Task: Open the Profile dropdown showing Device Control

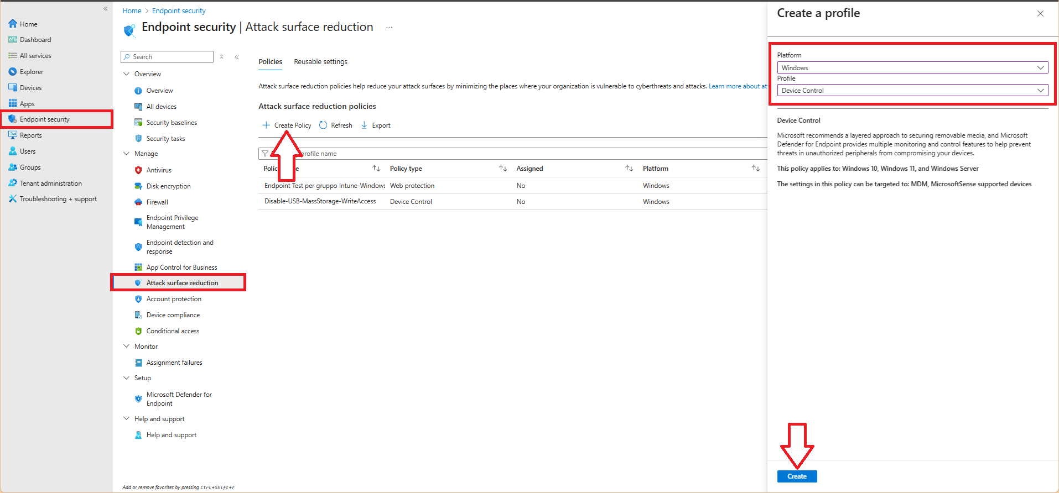Action: [x=912, y=91]
